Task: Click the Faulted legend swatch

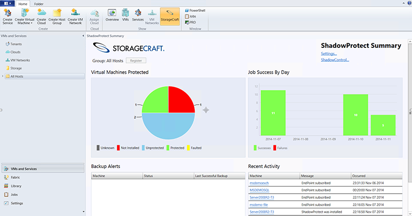Action: coord(188,148)
